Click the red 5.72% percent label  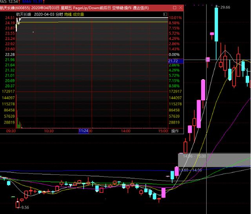click(174, 33)
